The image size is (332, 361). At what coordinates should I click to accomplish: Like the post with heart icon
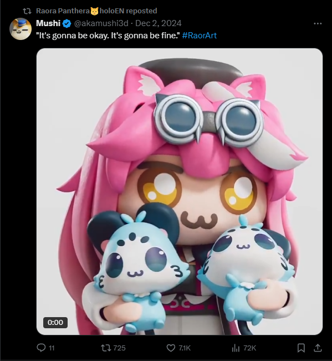point(171,348)
